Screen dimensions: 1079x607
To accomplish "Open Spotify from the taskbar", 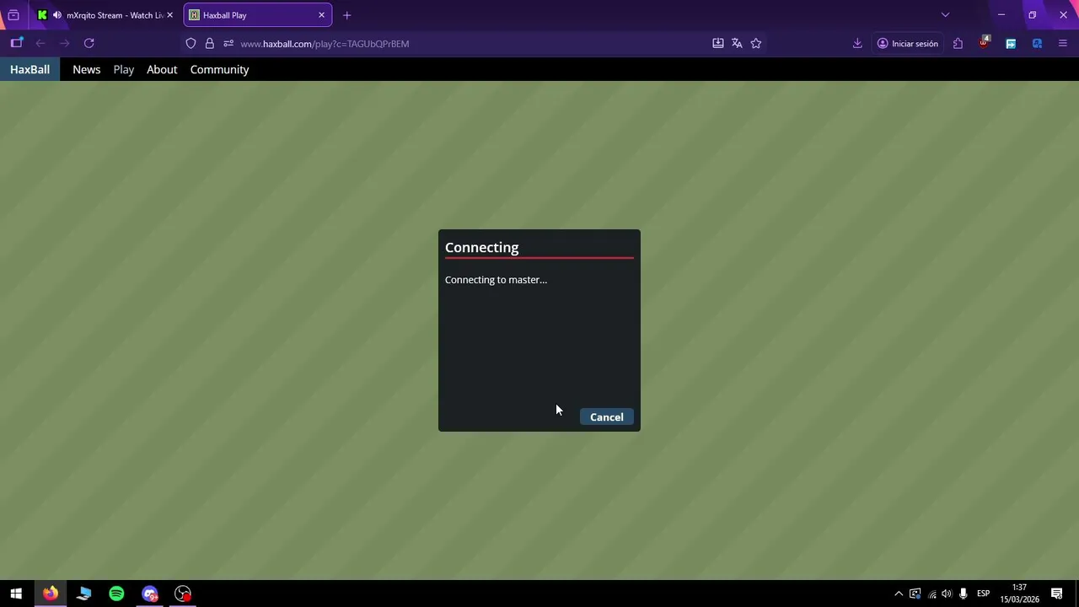I will pyautogui.click(x=116, y=594).
